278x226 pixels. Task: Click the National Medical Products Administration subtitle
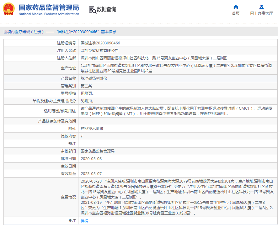click(x=49, y=14)
